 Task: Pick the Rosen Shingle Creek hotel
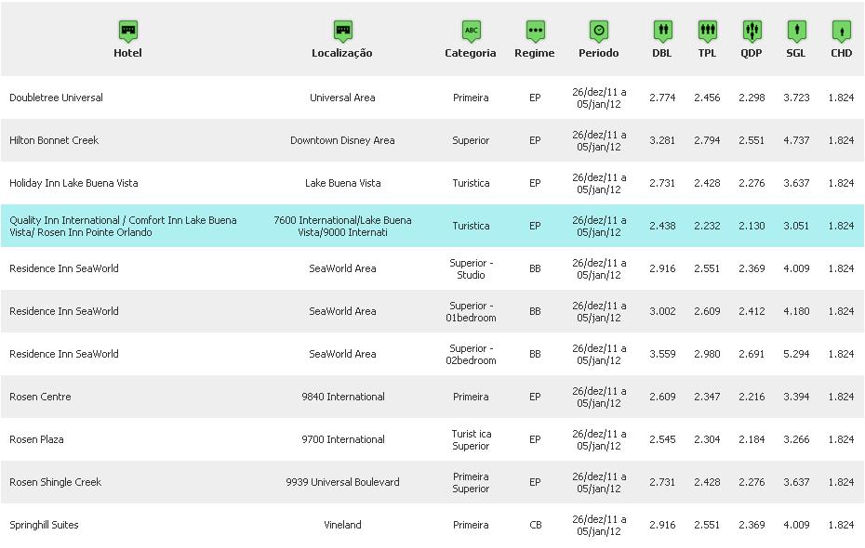pyautogui.click(x=55, y=482)
